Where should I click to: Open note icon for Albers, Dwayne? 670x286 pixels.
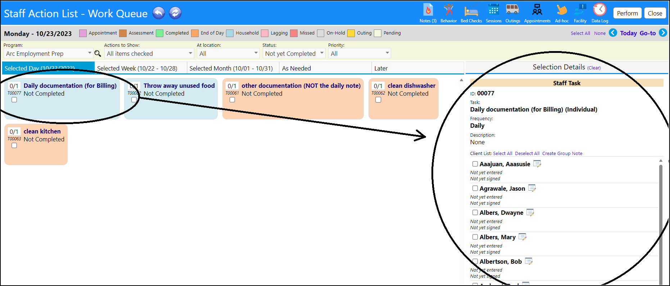click(530, 213)
